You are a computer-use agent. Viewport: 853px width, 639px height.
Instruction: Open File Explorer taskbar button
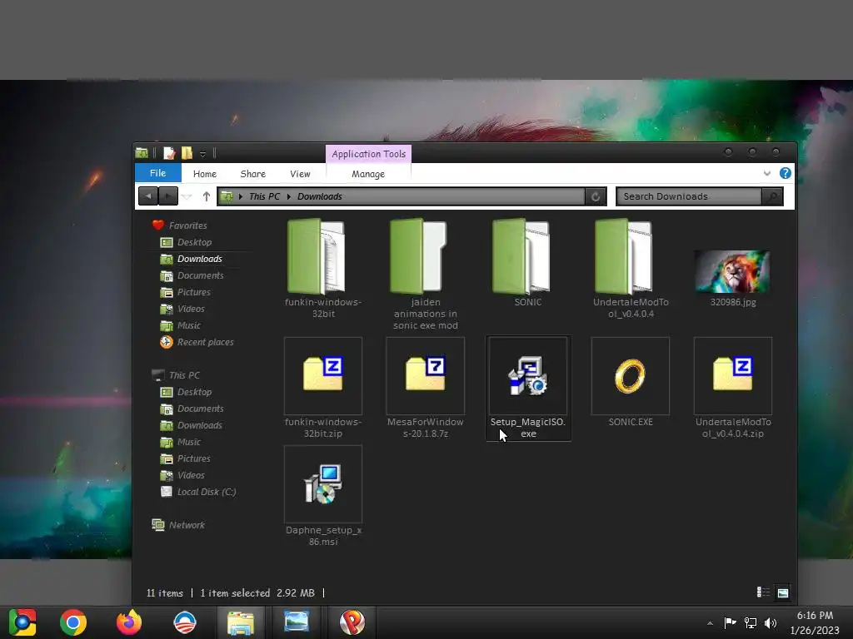click(x=241, y=622)
